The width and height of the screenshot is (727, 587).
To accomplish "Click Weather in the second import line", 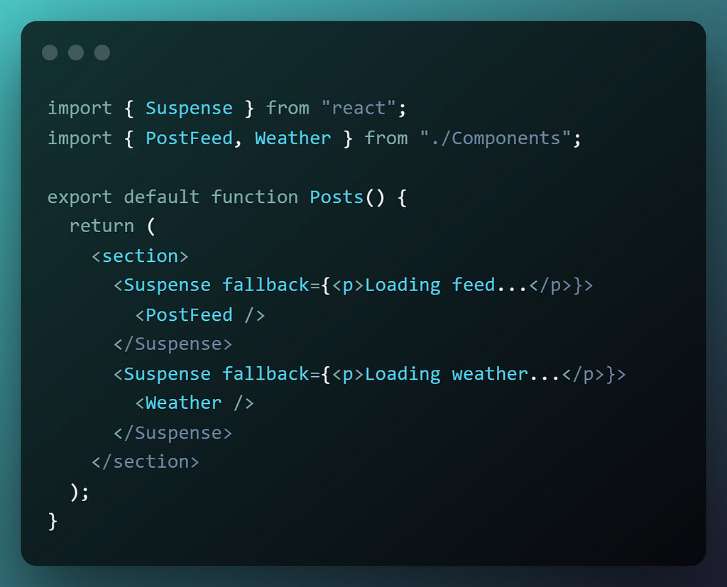I will click(293, 138).
